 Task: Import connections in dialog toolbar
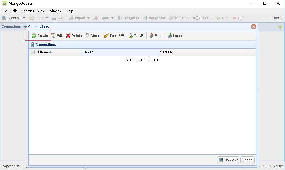click(175, 35)
